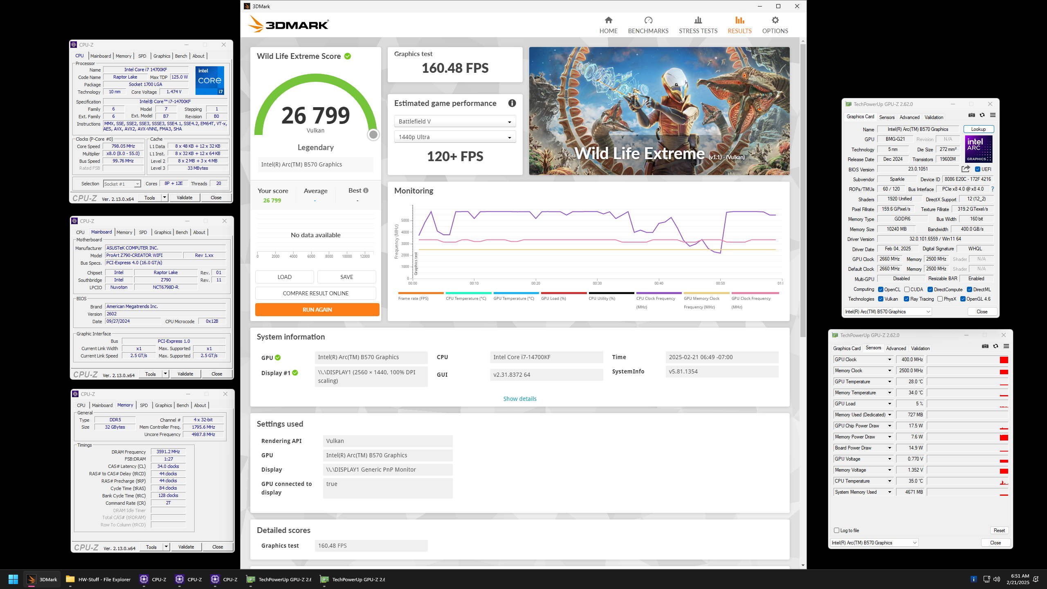Open Advanced tab in GPU-Z Graphics Card window

(910, 117)
